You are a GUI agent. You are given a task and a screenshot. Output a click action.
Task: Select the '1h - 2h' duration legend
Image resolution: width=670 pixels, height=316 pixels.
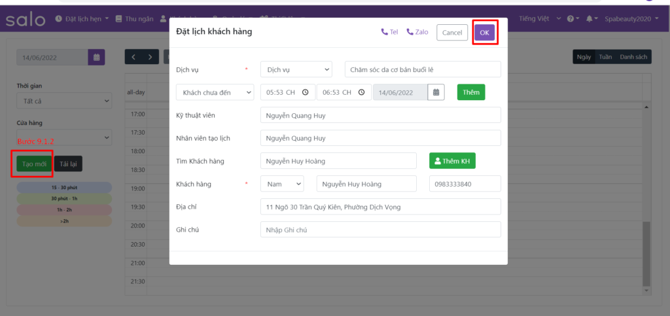(x=64, y=209)
